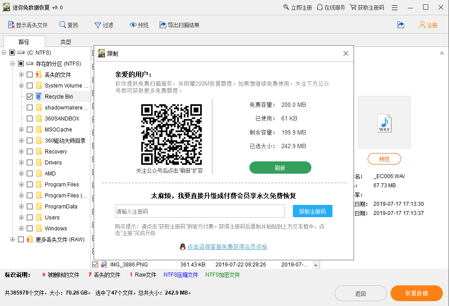Check the System Volume folder checkbox

click(x=30, y=86)
